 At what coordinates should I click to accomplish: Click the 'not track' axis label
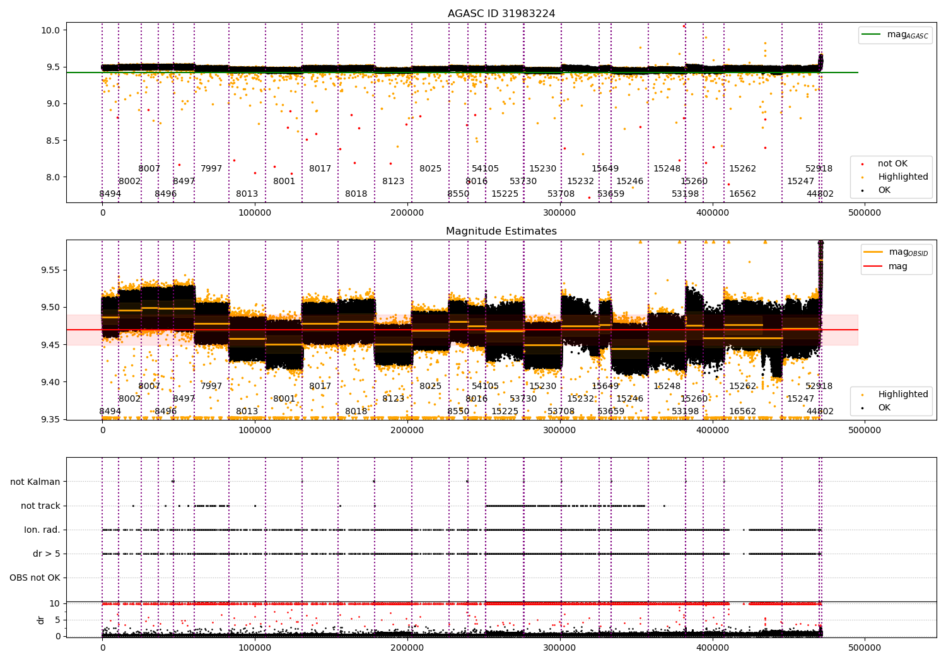(40, 506)
